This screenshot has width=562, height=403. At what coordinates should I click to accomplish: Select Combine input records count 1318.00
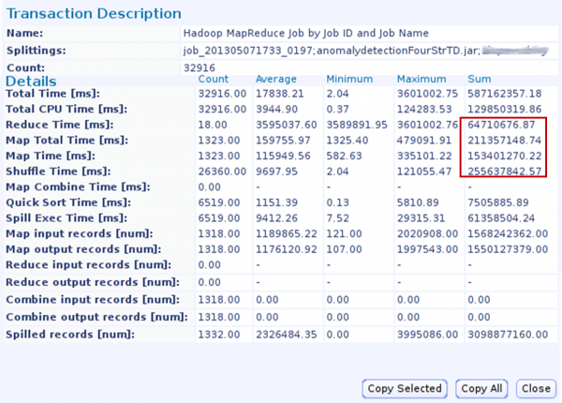(219, 300)
